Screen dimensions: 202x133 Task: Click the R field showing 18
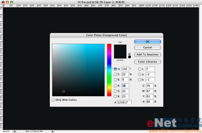pyautogui.click(x=125, y=86)
